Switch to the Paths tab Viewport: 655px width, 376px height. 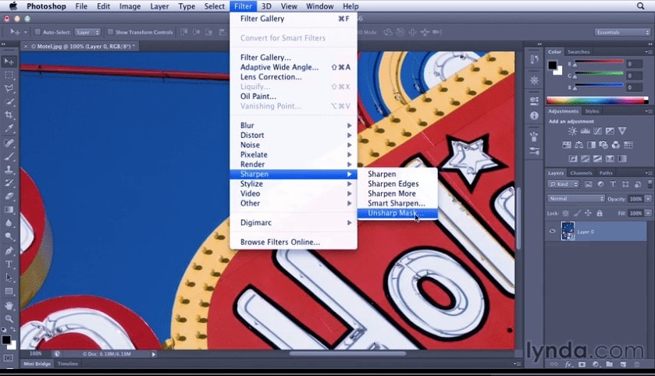[x=606, y=172]
